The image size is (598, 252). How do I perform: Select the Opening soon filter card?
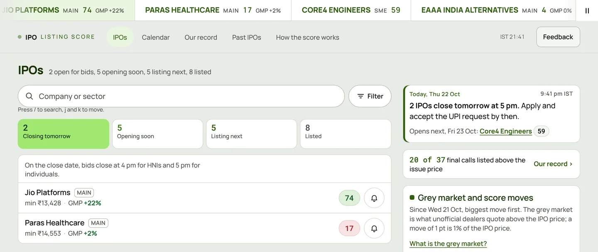[x=157, y=134]
